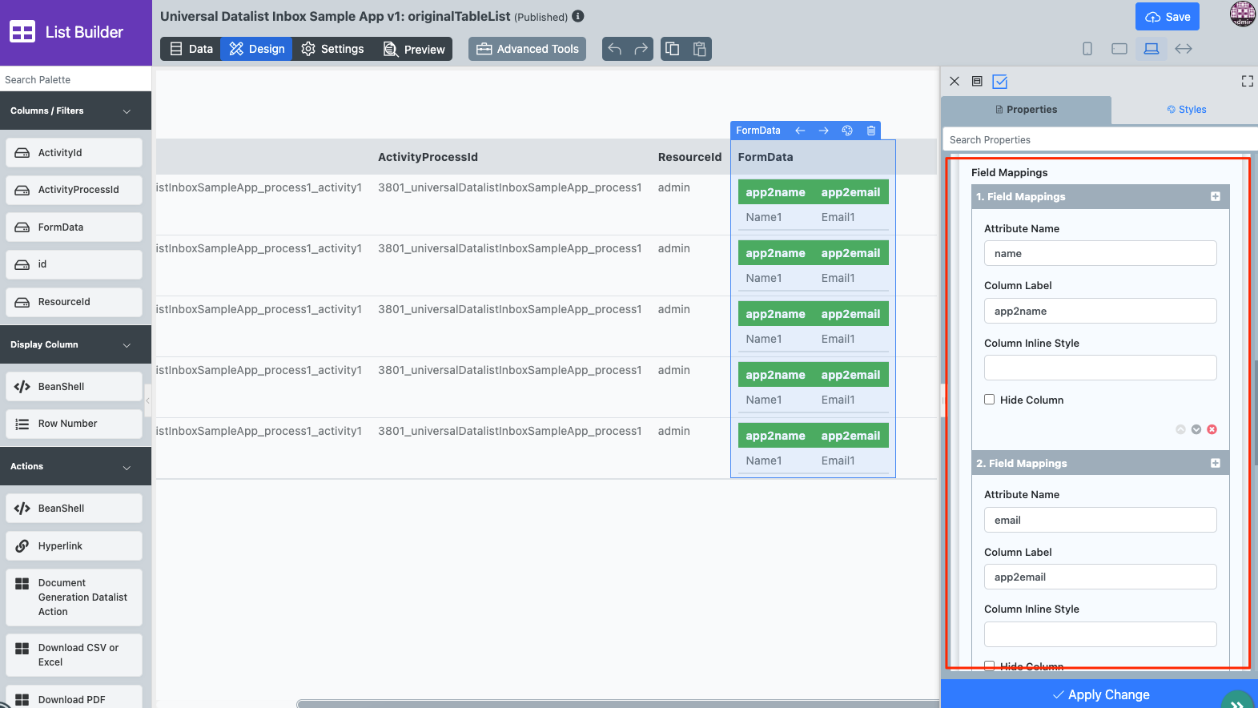The width and height of the screenshot is (1258, 708).
Task: Collapse the Actions palette section
Action: [127, 467]
